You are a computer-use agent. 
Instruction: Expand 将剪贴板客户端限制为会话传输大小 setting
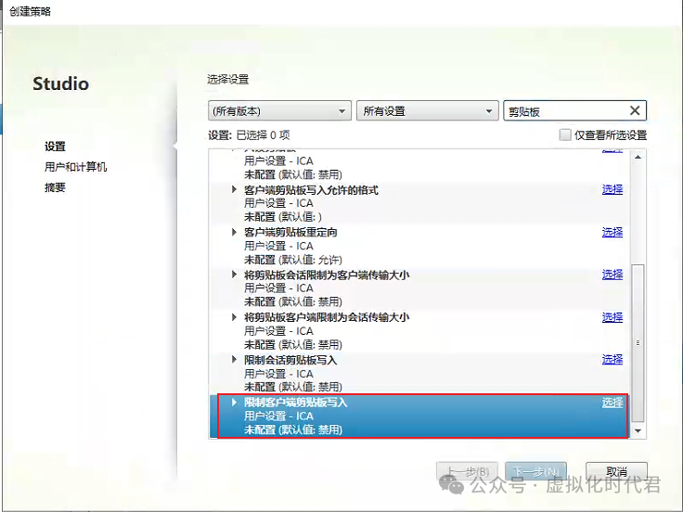pyautogui.click(x=234, y=317)
